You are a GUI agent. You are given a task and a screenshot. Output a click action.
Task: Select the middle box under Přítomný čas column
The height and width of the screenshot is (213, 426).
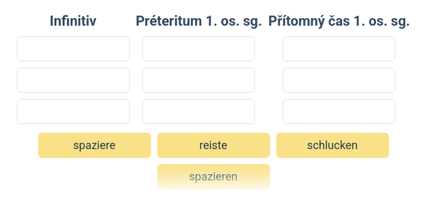point(339,80)
